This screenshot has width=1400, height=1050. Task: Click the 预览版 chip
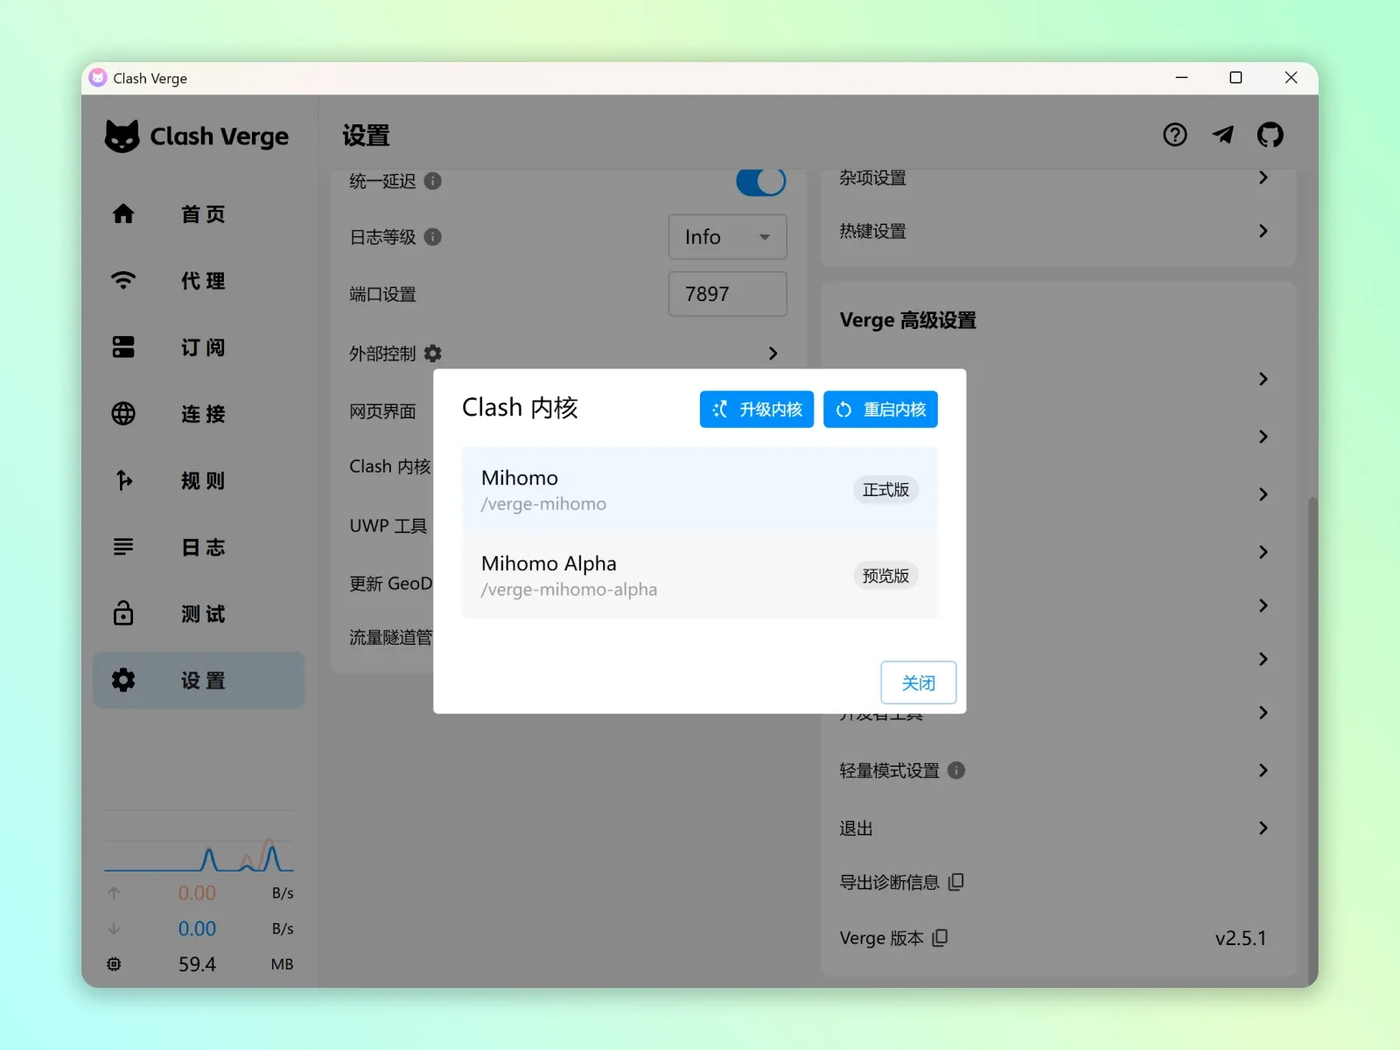(x=885, y=576)
